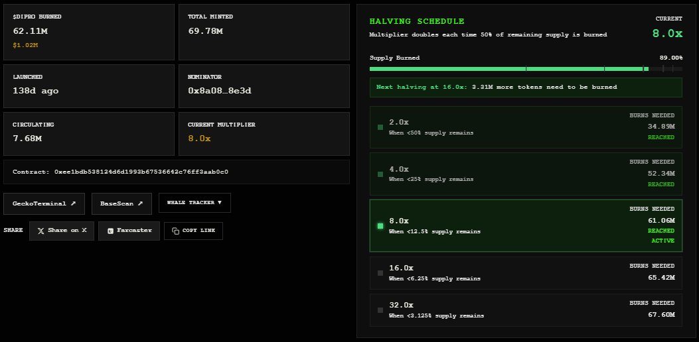Click the large current 8.0x value
The width and height of the screenshot is (699, 342).
click(667, 33)
